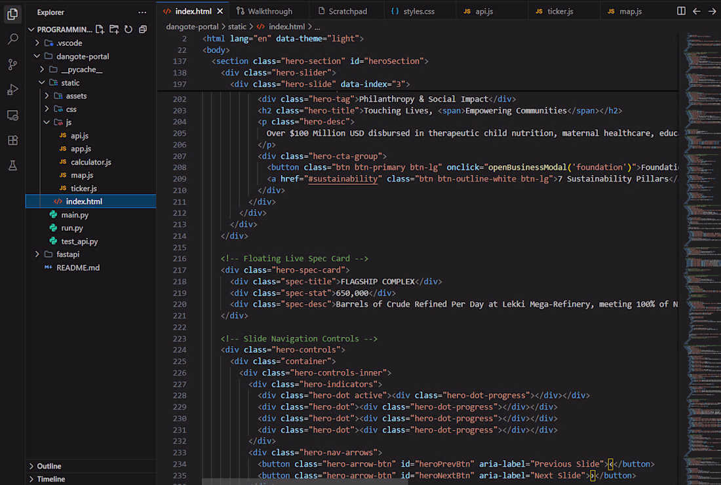Close the index.html tab

[220, 11]
